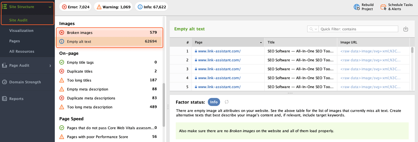The width and height of the screenshot is (418, 142).
Task: Select the Empty alt text 62694 row
Action: click(109, 41)
